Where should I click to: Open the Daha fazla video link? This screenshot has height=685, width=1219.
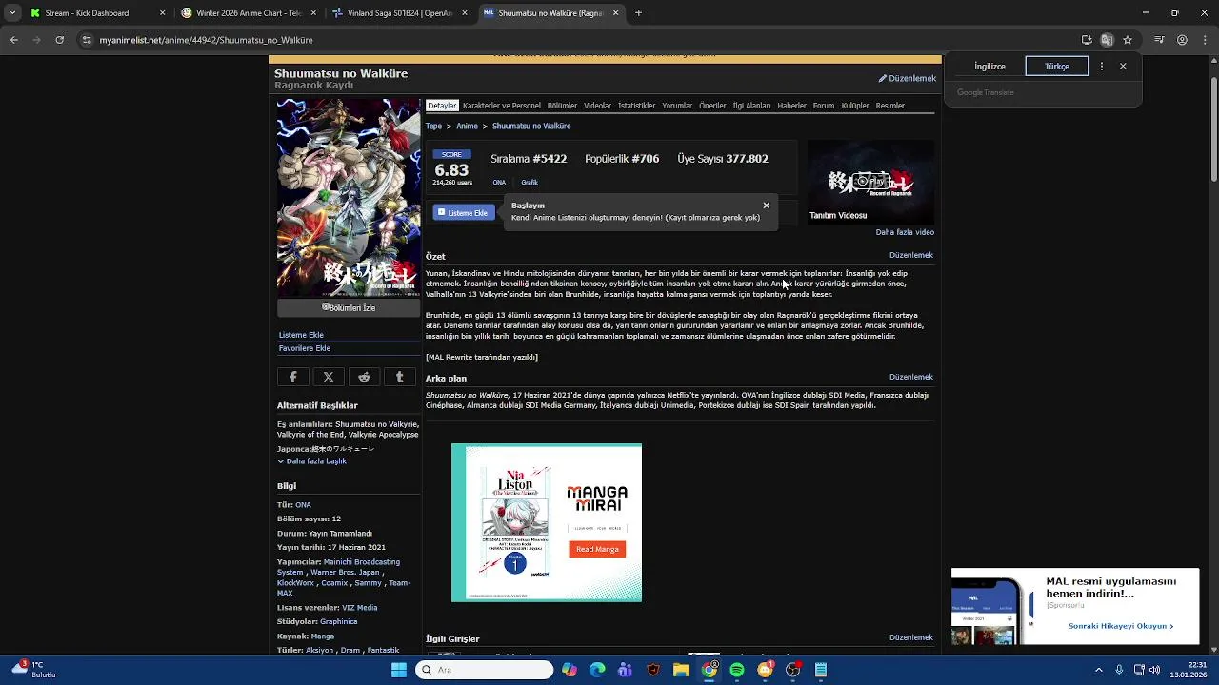point(905,232)
